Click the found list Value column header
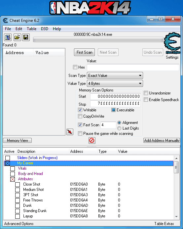The width and height of the screenshot is (183, 229). pyautogui.click(x=49, y=52)
